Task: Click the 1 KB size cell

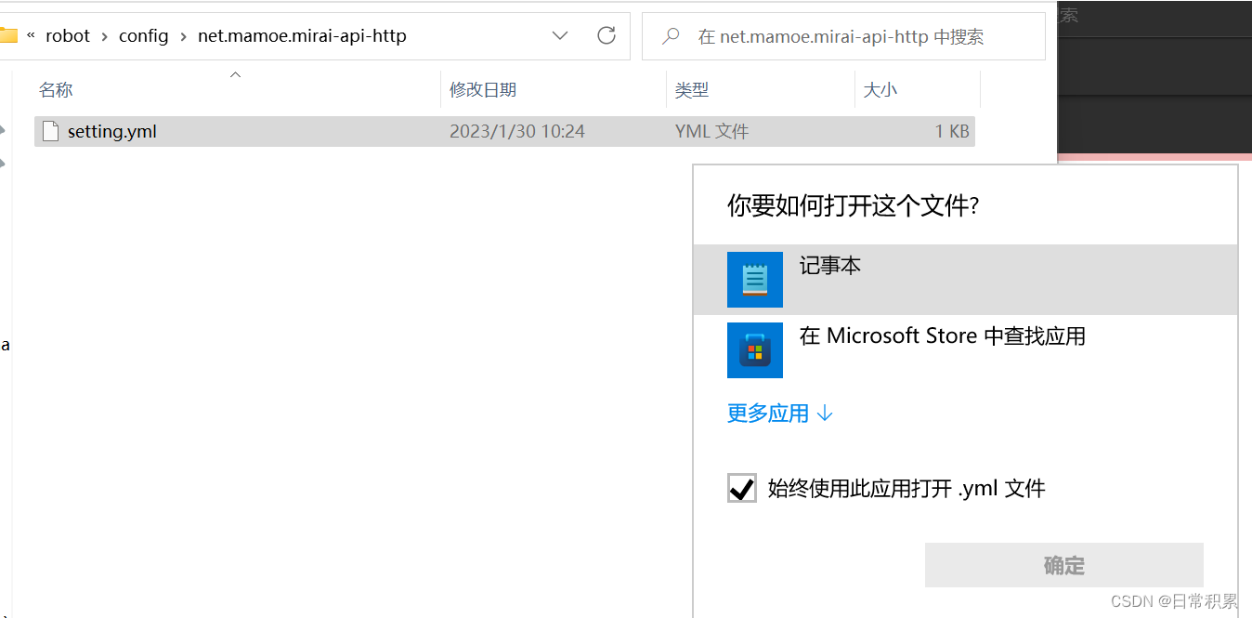Action: [x=952, y=131]
